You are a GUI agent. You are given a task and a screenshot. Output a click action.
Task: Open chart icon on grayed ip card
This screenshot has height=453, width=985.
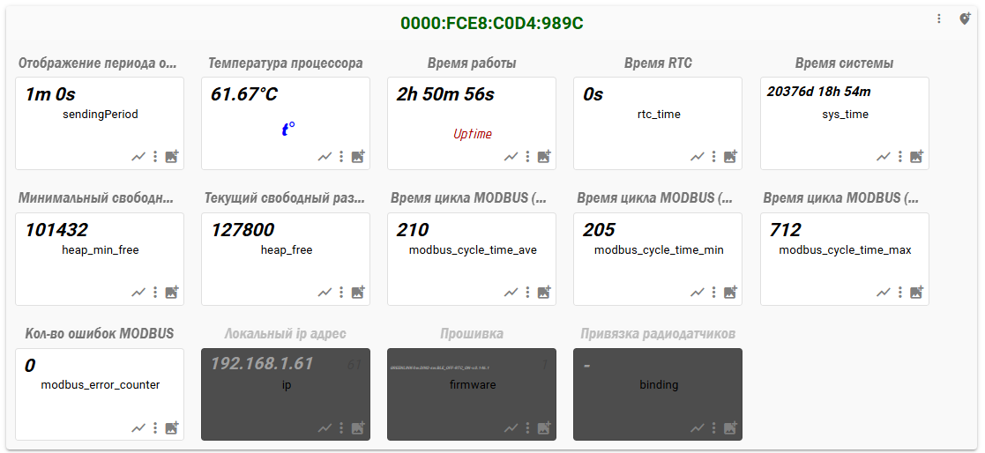coord(325,428)
